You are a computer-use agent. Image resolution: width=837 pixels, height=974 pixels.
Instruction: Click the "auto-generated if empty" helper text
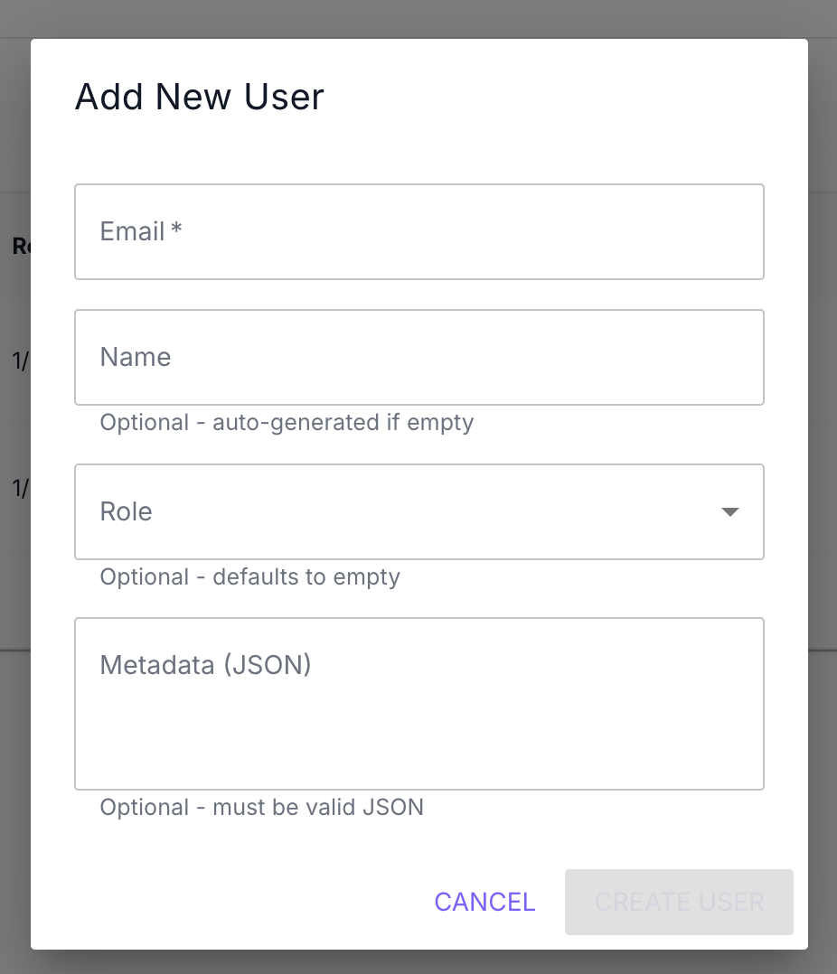coord(343,423)
